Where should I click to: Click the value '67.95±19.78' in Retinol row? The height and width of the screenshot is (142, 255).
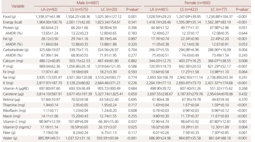coord(189,100)
